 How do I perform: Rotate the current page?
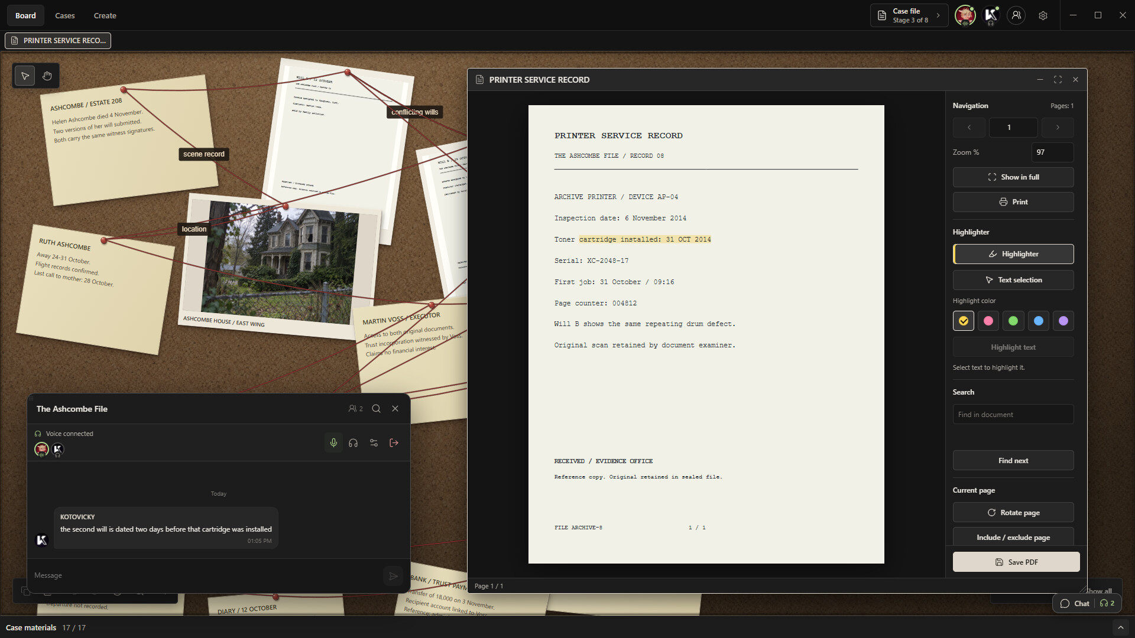(x=1013, y=513)
